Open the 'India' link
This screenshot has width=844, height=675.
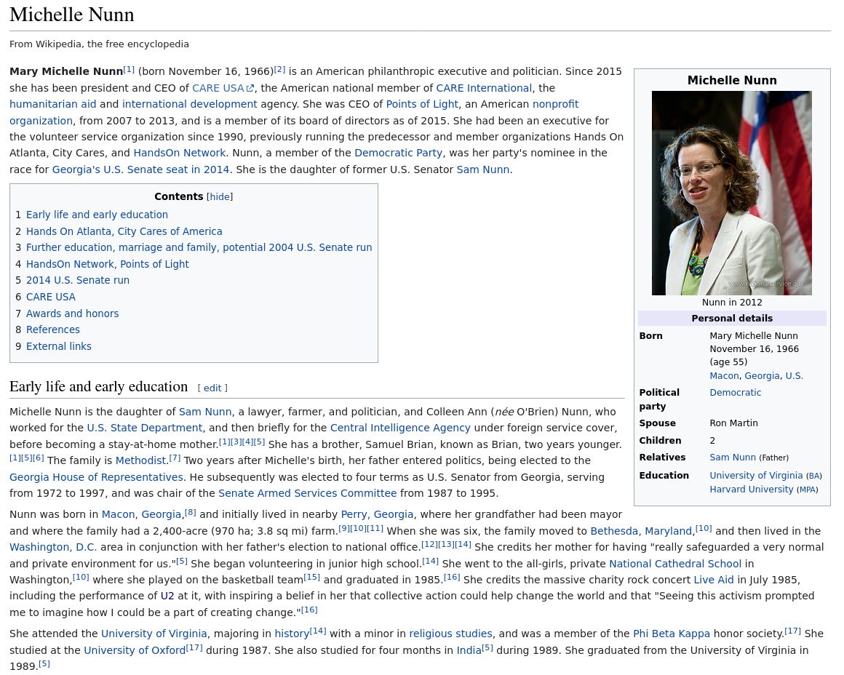469,651
